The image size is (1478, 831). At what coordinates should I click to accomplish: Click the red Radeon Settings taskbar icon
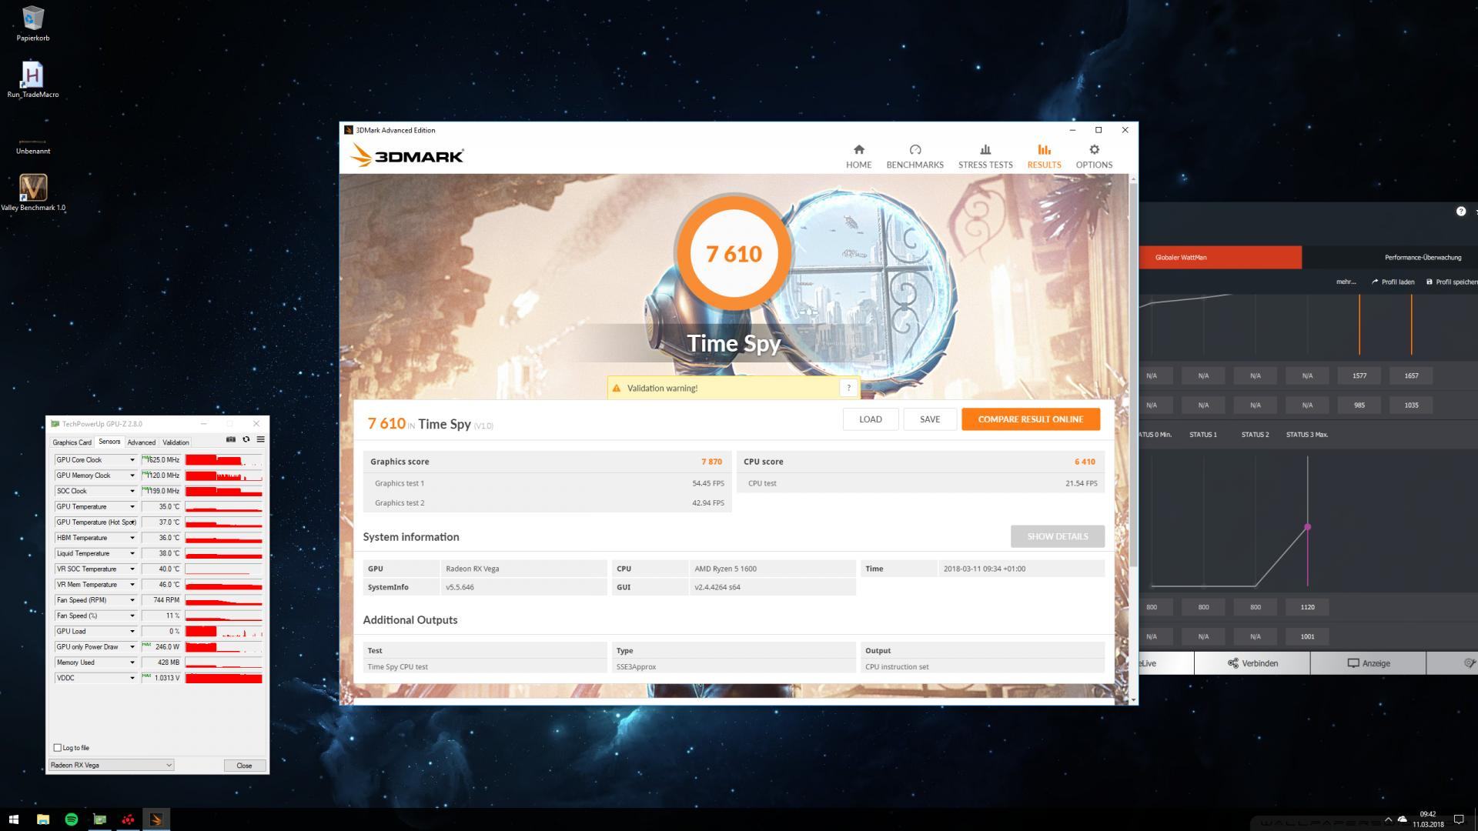[128, 819]
